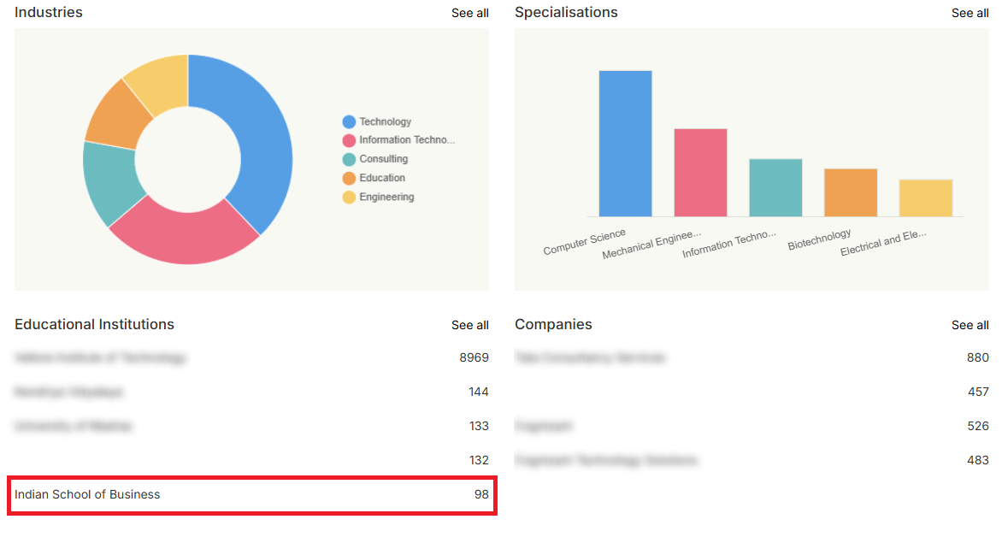Viewport: 1002px width, 537px height.
Task: Open See all for Educational Institutions
Action: click(469, 325)
